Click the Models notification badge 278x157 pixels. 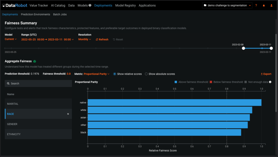click(x=90, y=5)
